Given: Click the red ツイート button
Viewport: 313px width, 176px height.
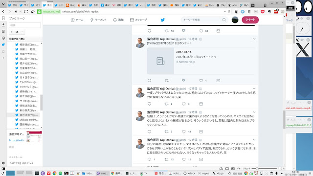Looking at the screenshot, I should tap(250, 20).
